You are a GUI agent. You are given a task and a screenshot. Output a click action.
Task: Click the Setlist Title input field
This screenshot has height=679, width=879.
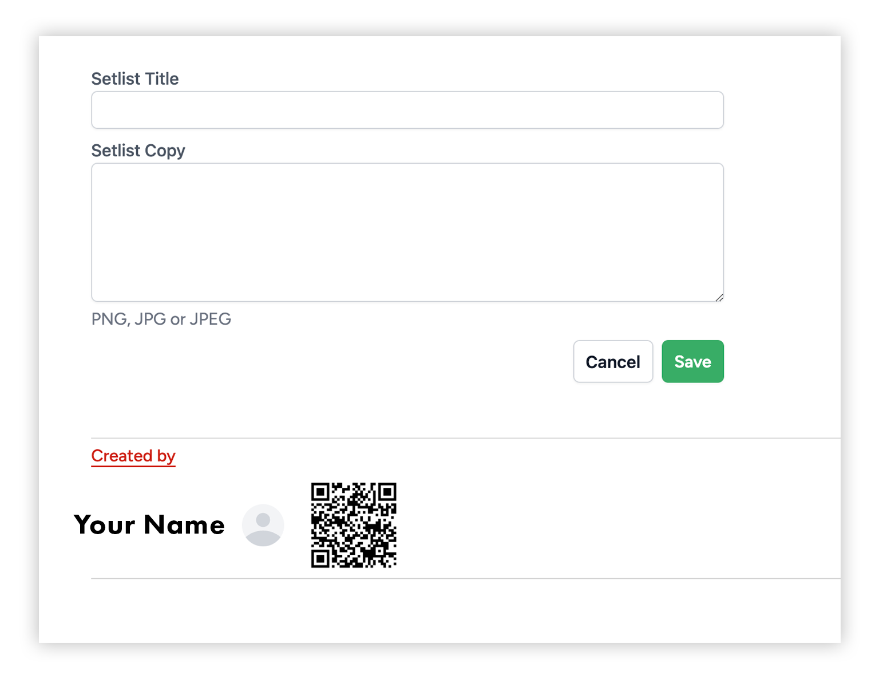click(x=407, y=110)
